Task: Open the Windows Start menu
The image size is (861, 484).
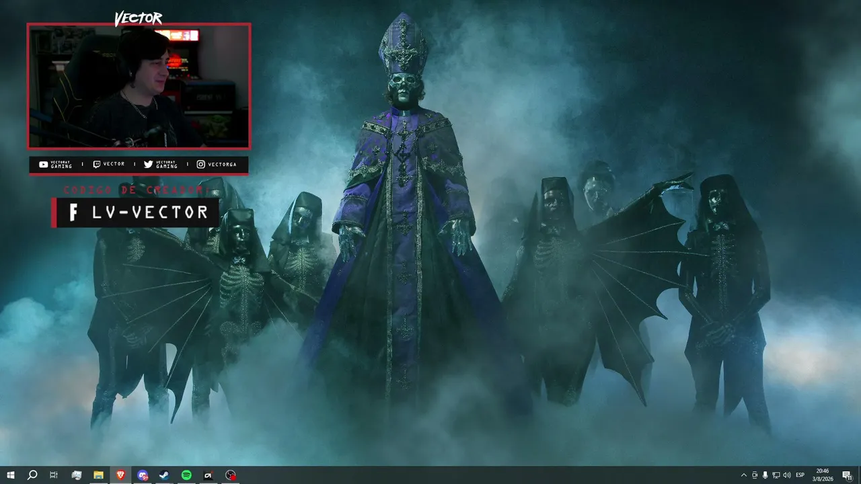Action: [11, 475]
